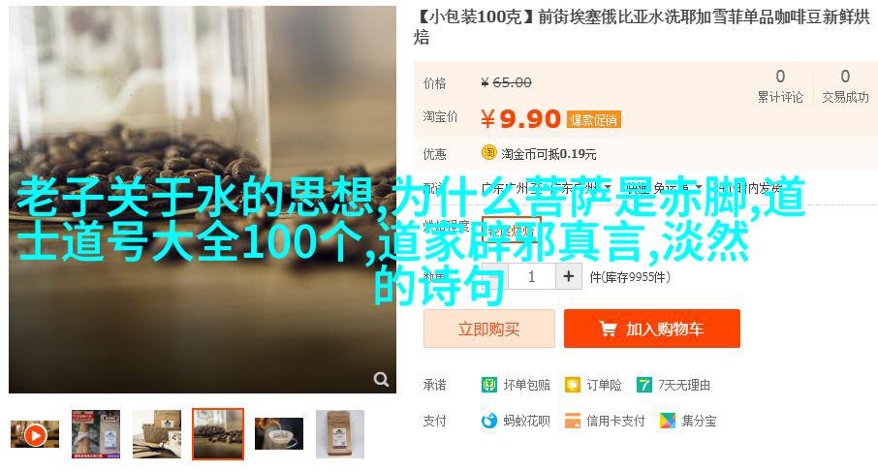Screen dimensions: 878x471
Task: Click 加入购物车 add to cart button
Action: (652, 329)
